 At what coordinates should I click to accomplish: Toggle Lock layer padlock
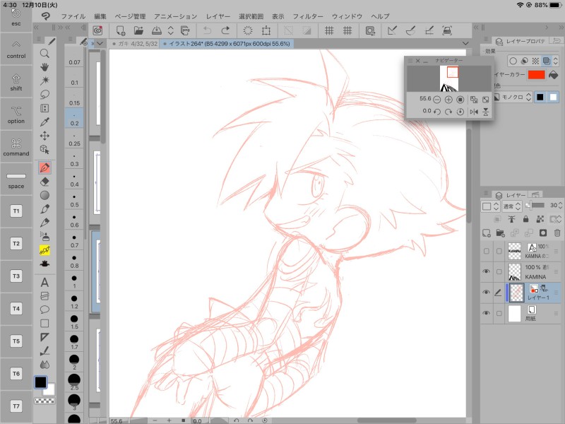point(525,219)
